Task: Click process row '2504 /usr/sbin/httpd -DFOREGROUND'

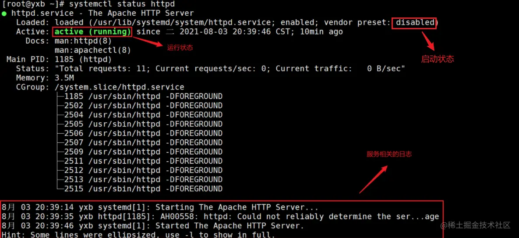Action: 143,115
